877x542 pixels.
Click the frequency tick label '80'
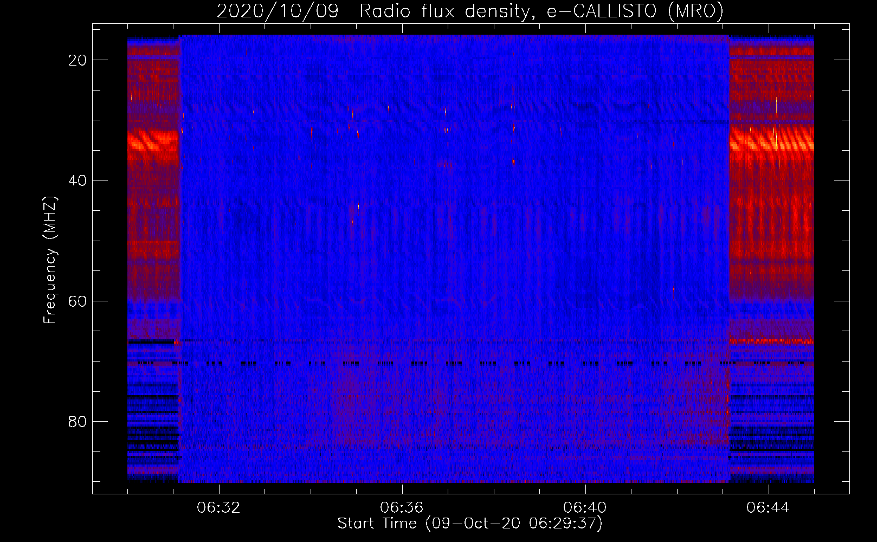[x=78, y=421]
